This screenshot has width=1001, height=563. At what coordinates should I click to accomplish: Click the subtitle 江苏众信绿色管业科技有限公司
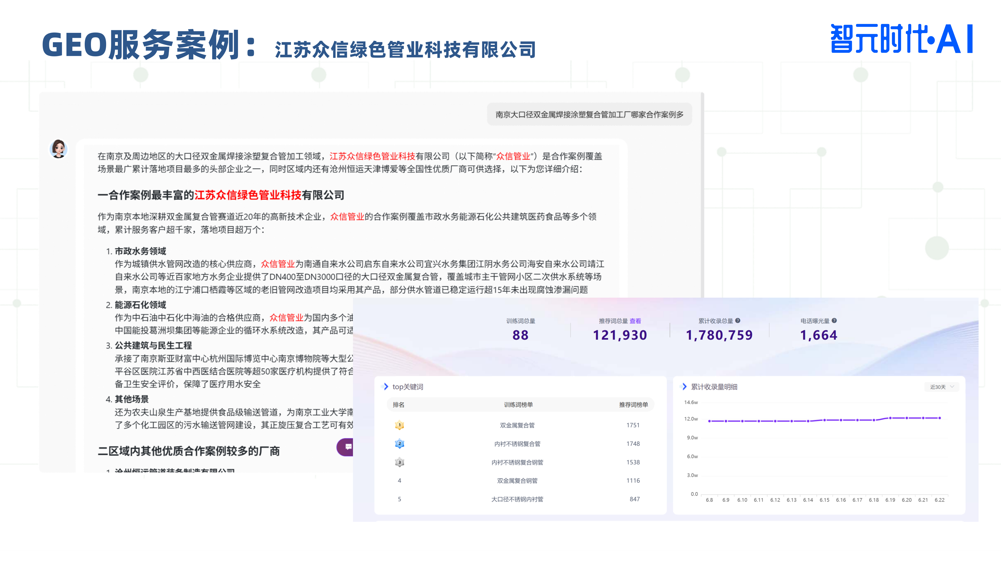pyautogui.click(x=405, y=50)
